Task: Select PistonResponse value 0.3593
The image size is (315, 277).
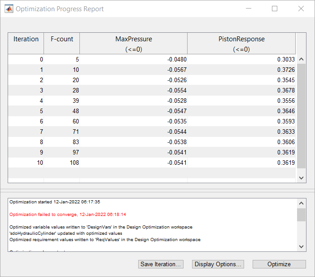Action: [241, 121]
